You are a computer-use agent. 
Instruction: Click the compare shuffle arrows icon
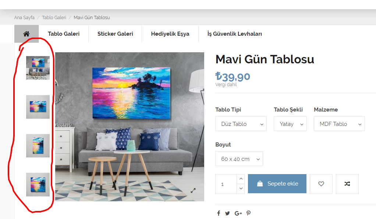coord(347,184)
